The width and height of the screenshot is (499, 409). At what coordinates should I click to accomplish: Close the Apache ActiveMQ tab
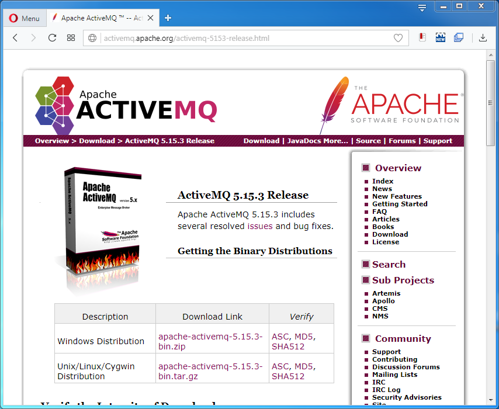click(151, 18)
